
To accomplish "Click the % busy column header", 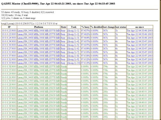I will [x=85, y=27].
